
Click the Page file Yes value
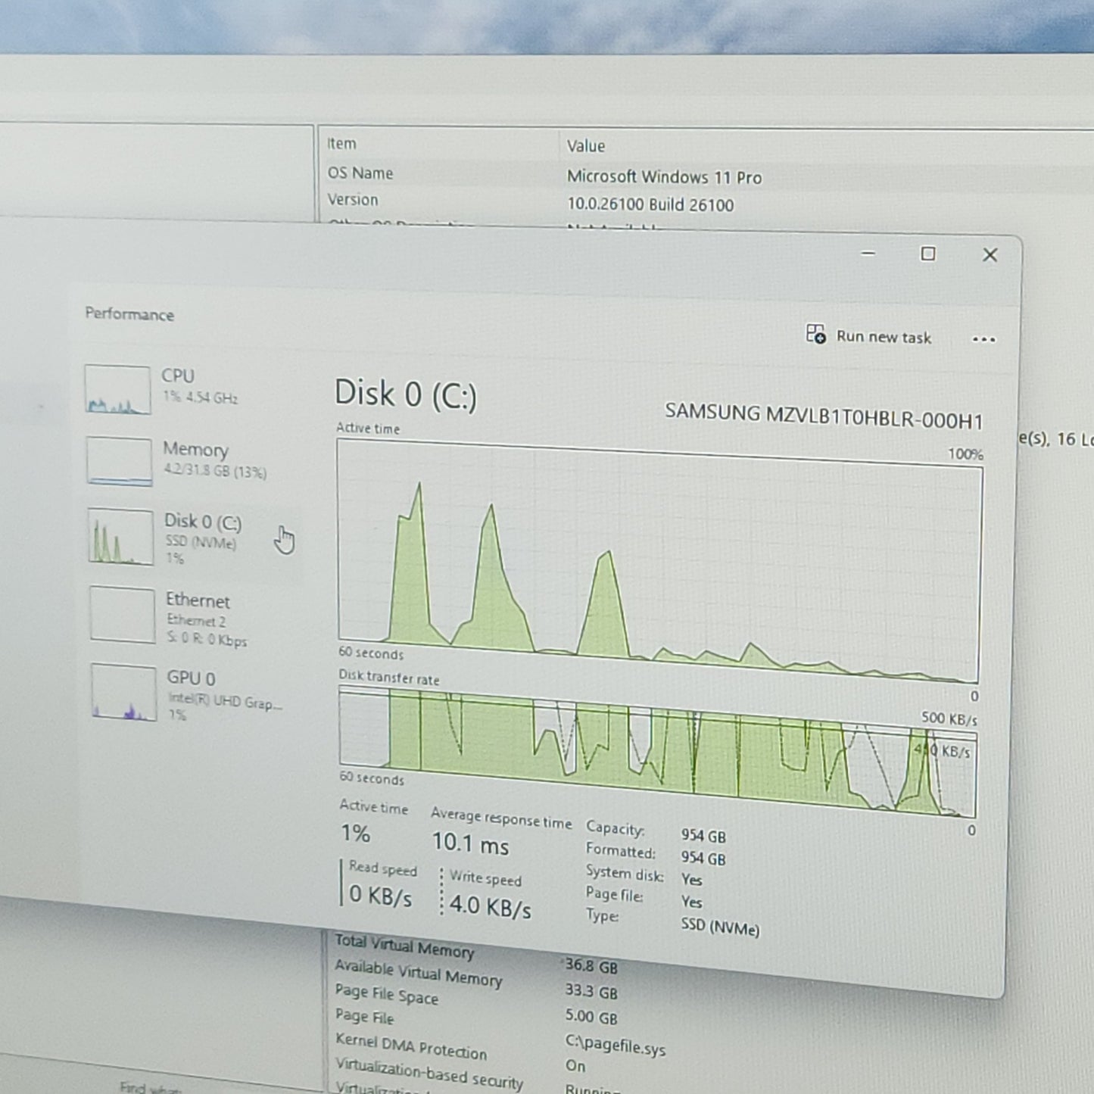pyautogui.click(x=691, y=902)
